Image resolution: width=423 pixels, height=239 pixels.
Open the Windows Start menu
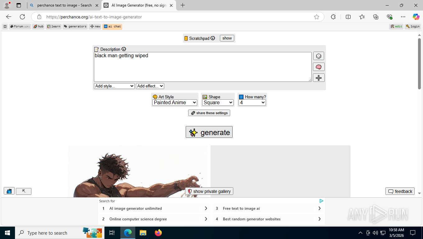(7, 233)
